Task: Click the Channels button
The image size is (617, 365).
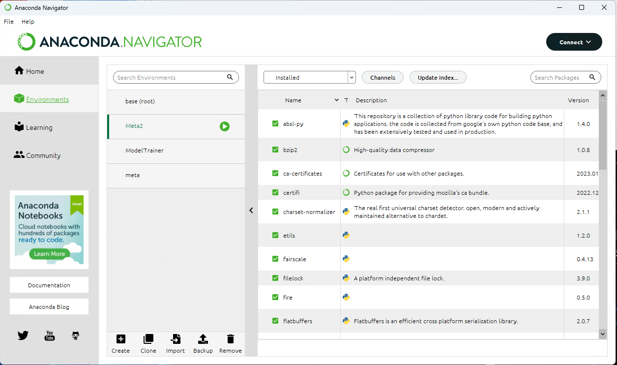Action: 382,77
